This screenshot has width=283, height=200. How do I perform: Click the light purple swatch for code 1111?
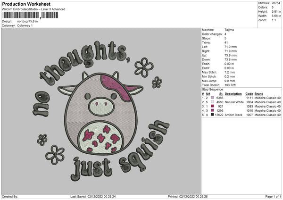pyautogui.click(x=212, y=98)
